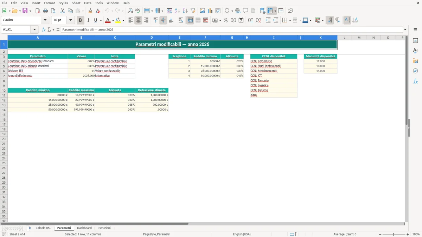Click the Format as Percent icon
This screenshot has width=422, height=237.
tap(225, 20)
